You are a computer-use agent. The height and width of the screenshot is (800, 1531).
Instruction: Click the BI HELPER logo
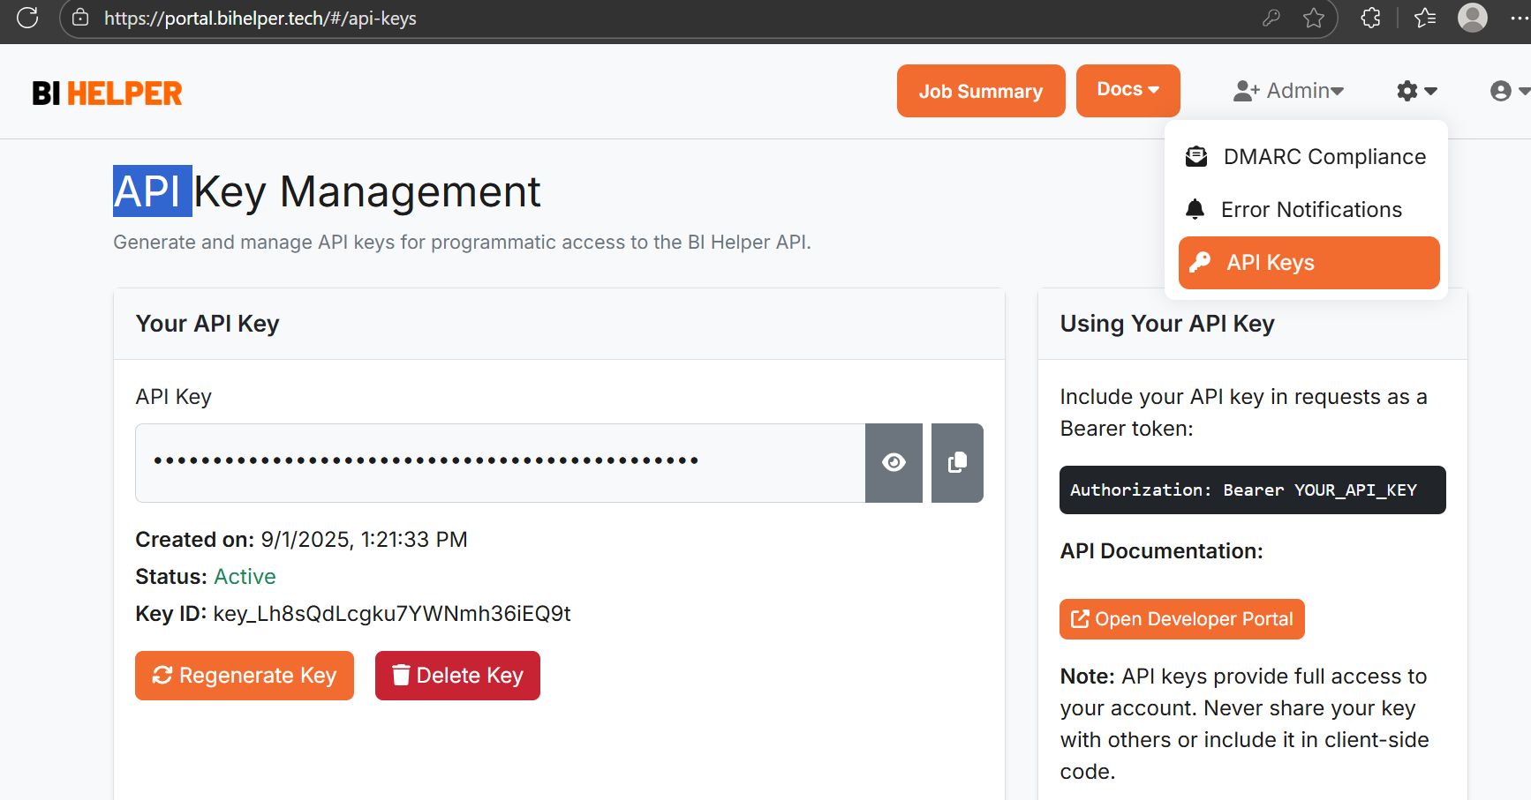(107, 93)
